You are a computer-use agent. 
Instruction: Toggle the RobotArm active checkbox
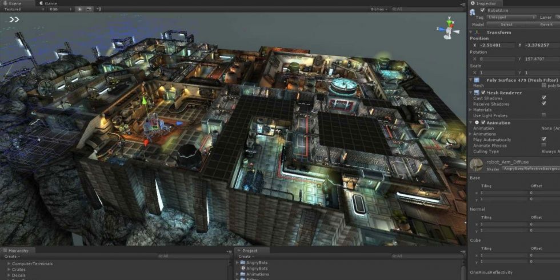(x=482, y=11)
